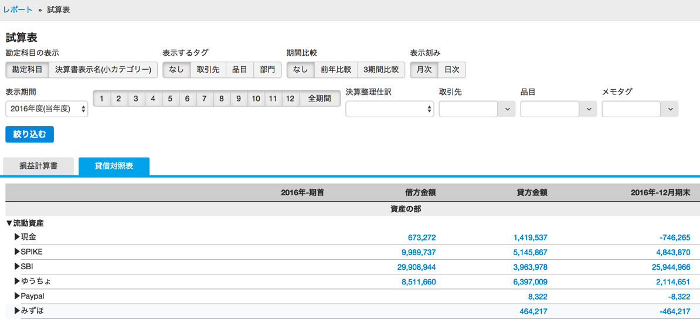Click the 絞り込む filter button

(29, 134)
